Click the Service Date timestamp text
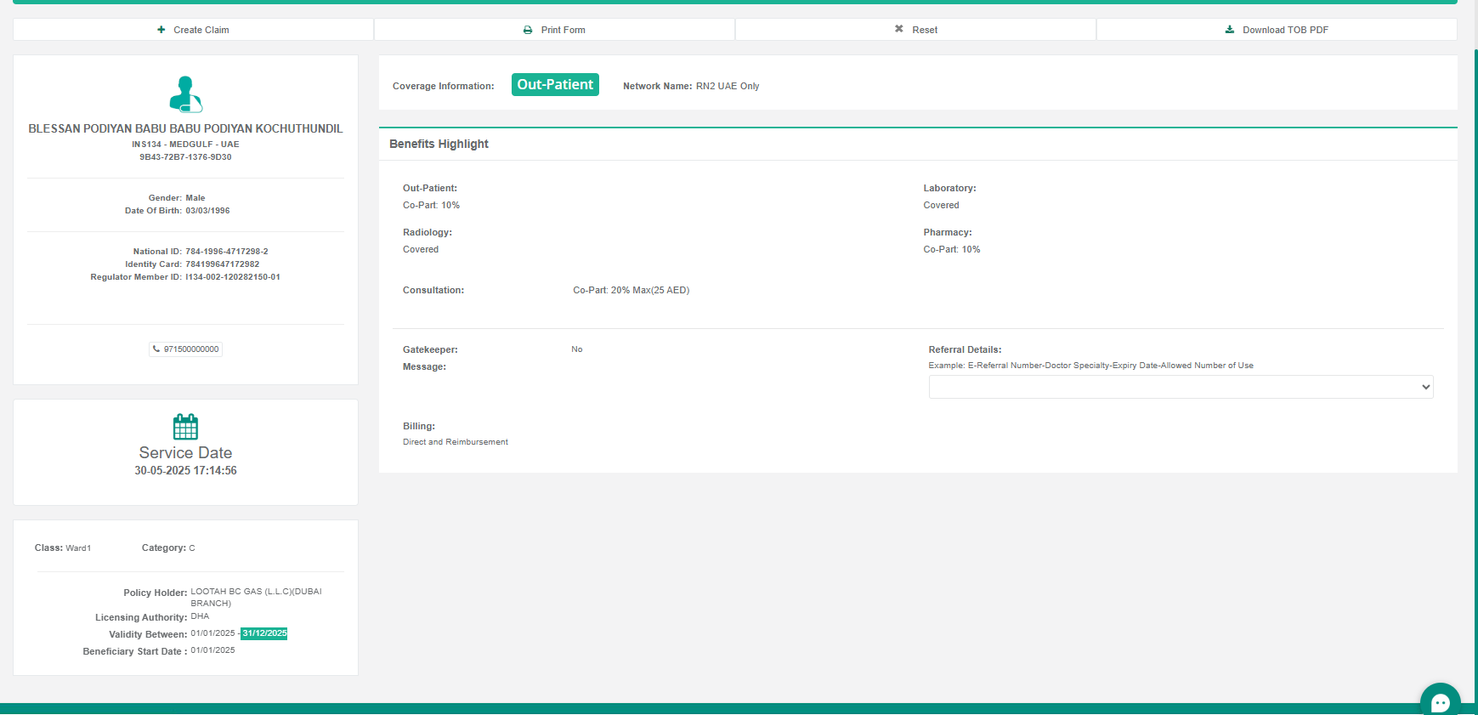1478x715 pixels. tap(185, 470)
